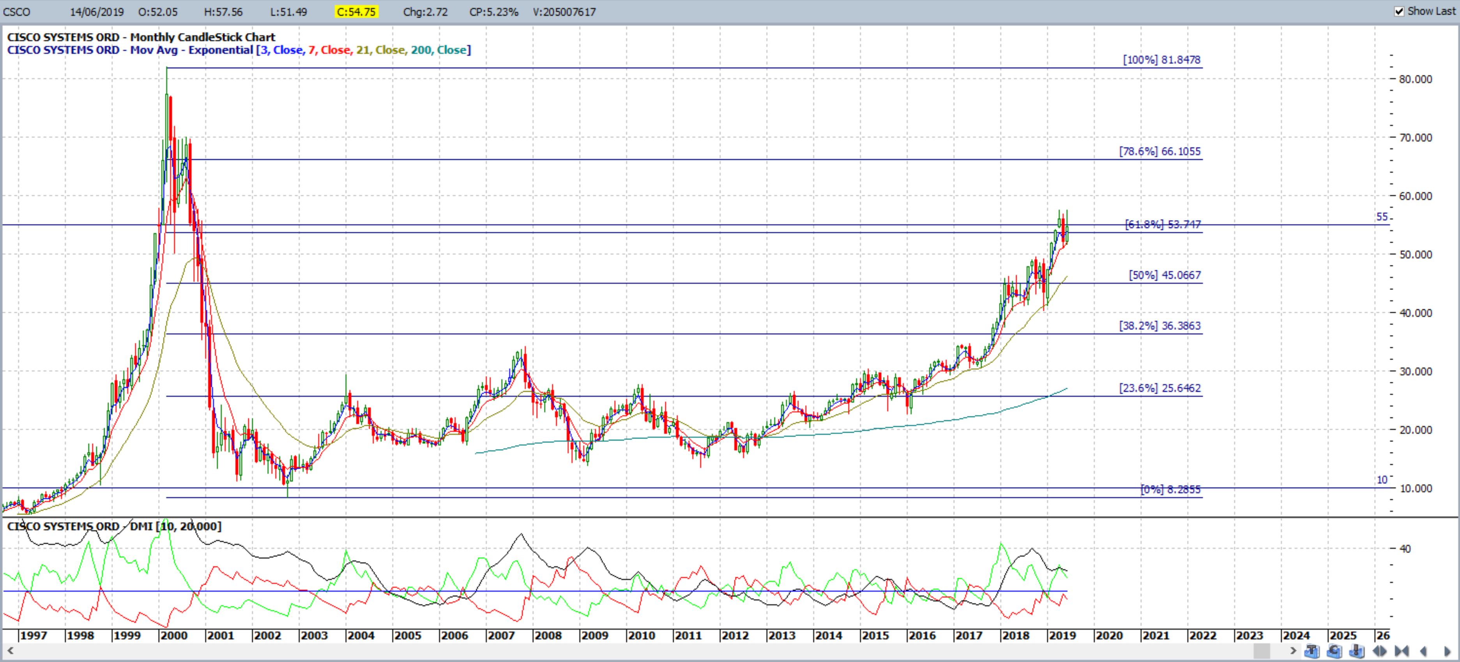This screenshot has height=662, width=1460.
Task: Click the [0%] 8.2855 Fibonacci label
Action: coord(1170,489)
